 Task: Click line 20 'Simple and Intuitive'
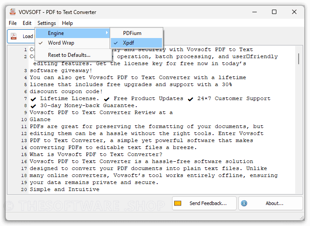tap(65, 189)
